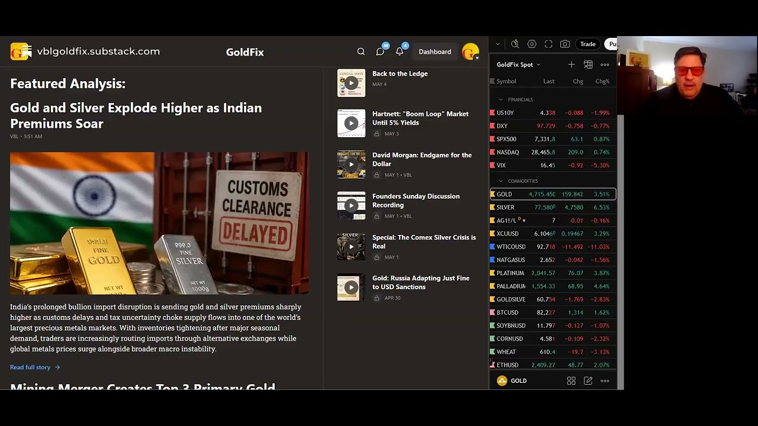
Task: Open Hartnett Boom Loop Market article title
Action: click(420, 118)
